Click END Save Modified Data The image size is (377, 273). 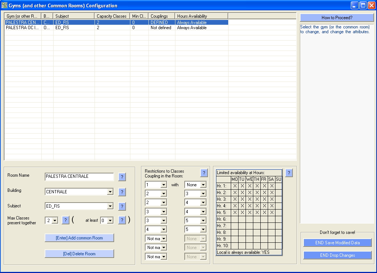[337, 243]
